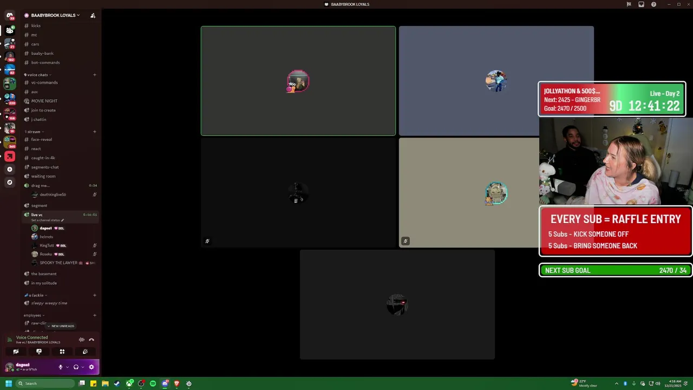693x390 pixels.
Task: Open Steam from the taskbar
Action: (117, 383)
